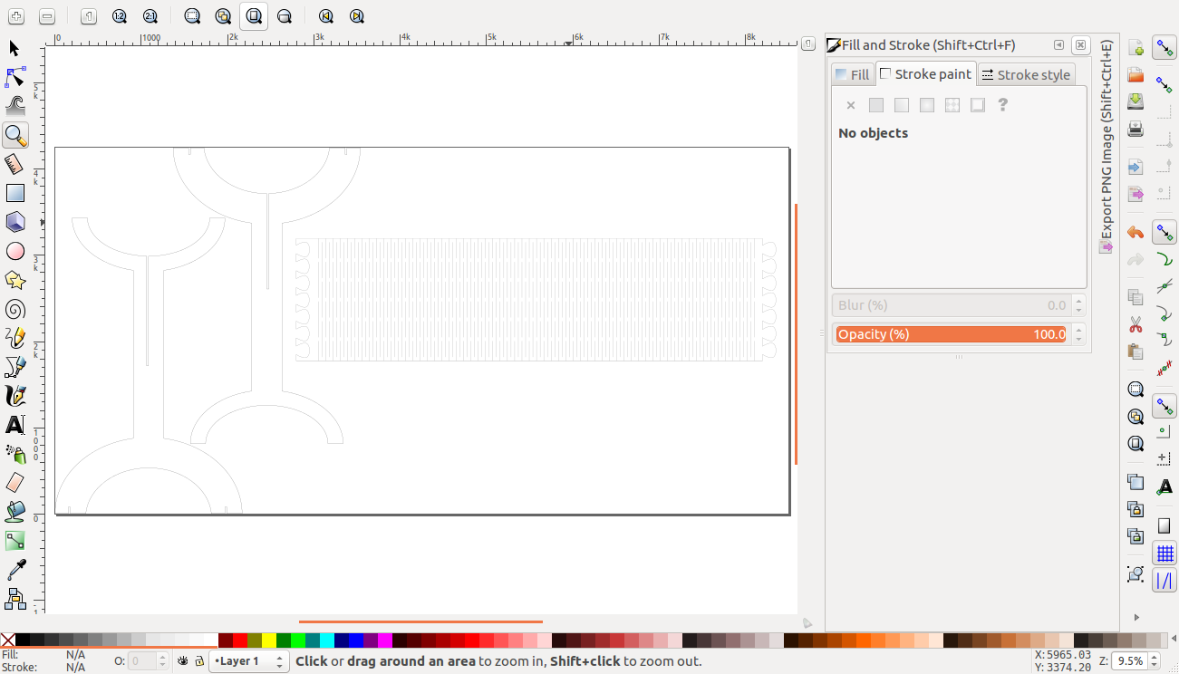
Task: Set zoom to 1:1
Action: [x=88, y=16]
